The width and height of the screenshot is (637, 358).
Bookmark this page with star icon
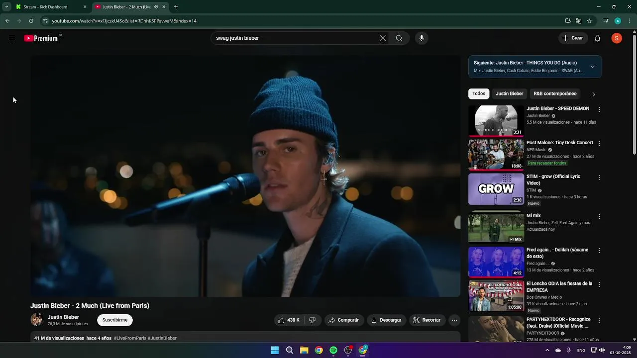[x=589, y=21]
